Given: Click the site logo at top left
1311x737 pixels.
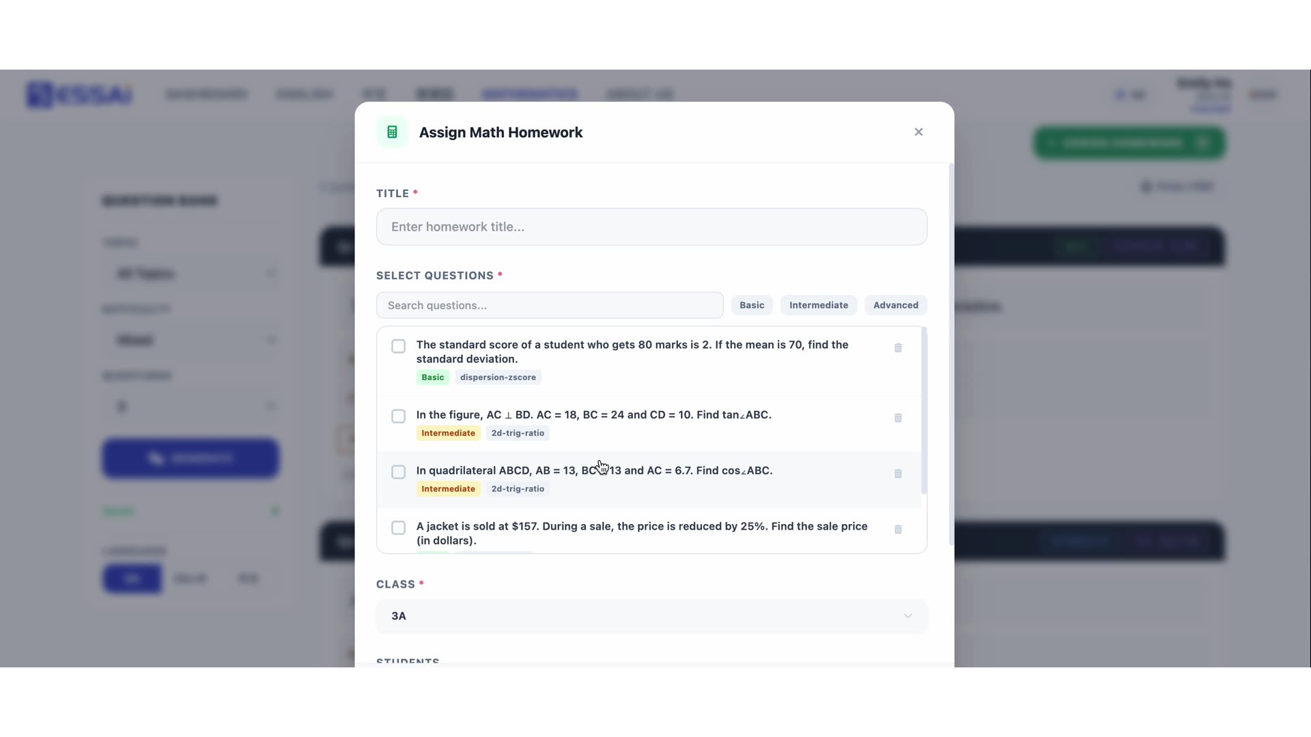Looking at the screenshot, I should point(79,95).
